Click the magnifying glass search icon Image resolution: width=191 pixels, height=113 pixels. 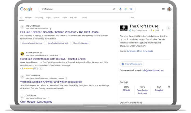(131, 9)
